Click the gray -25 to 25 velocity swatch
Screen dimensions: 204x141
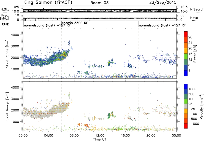click(186, 106)
